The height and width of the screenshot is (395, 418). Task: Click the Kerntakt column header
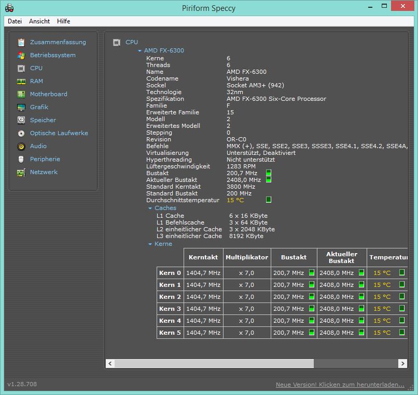[203, 257]
